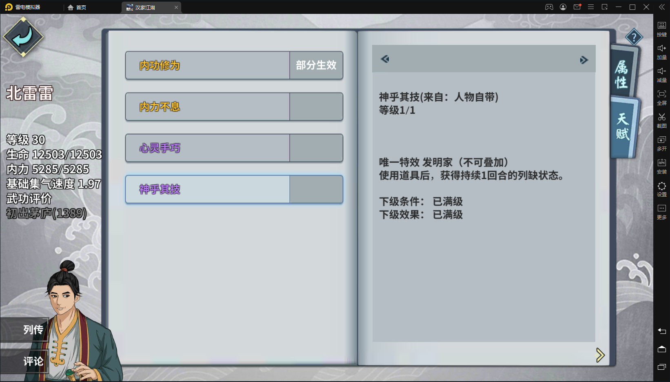This screenshot has height=382, width=670.
Task: Take a screenshot with 截图 scissors icon
Action: click(662, 120)
